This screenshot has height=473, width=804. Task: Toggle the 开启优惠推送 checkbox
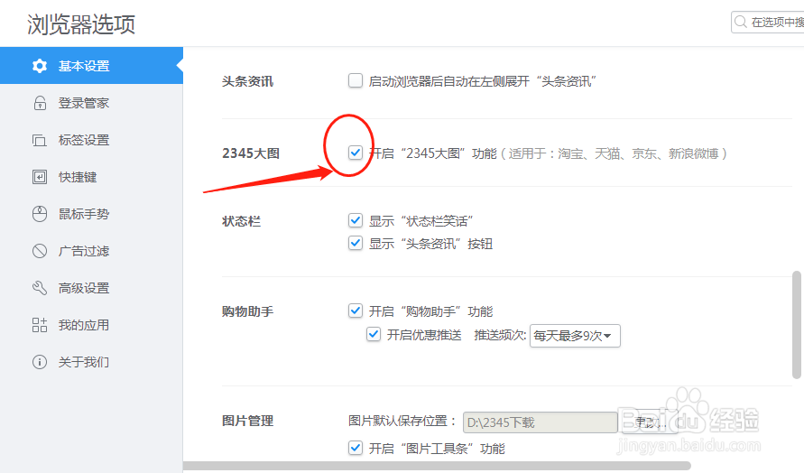[374, 335]
